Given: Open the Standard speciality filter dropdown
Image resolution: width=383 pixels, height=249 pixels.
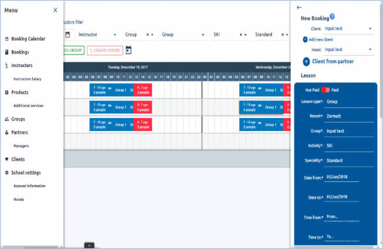Looking at the screenshot, I should click(x=272, y=34).
